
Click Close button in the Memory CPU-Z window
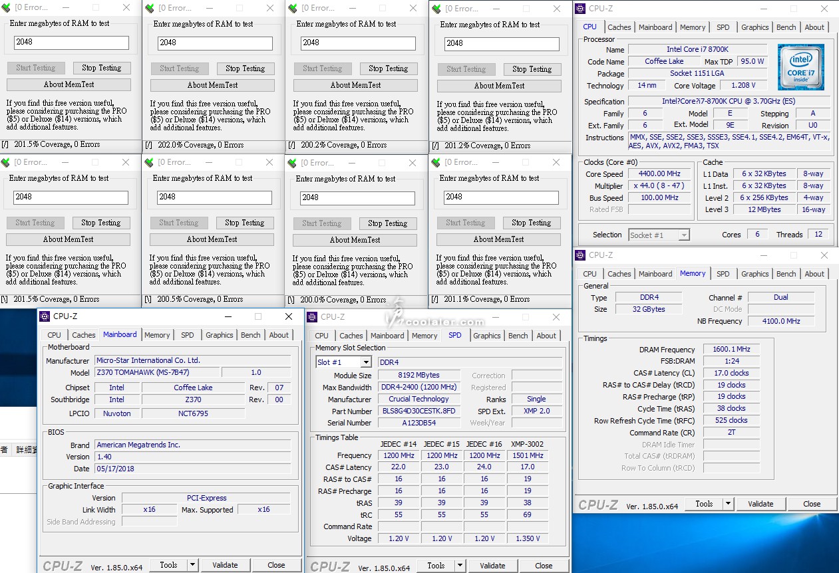tap(812, 504)
